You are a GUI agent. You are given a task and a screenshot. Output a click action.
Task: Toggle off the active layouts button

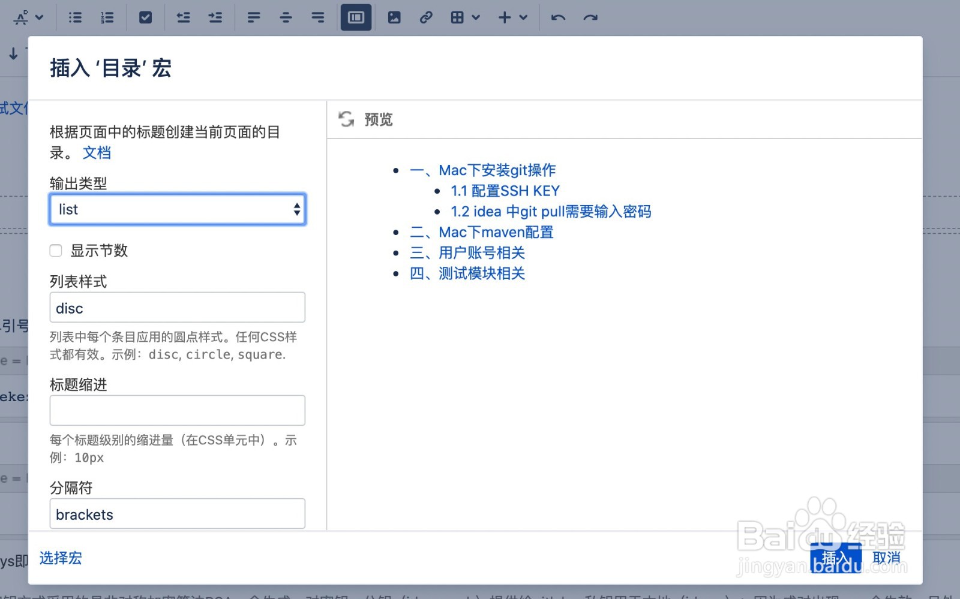point(356,17)
